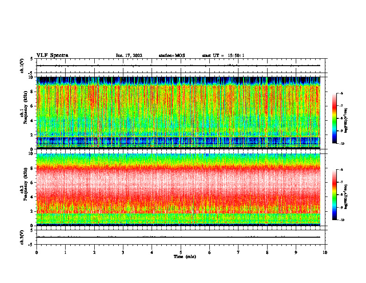Viewport: 366px width, 283px height.
Task: Click the ch.3 voltage waveform trace
Action: (x=178, y=237)
